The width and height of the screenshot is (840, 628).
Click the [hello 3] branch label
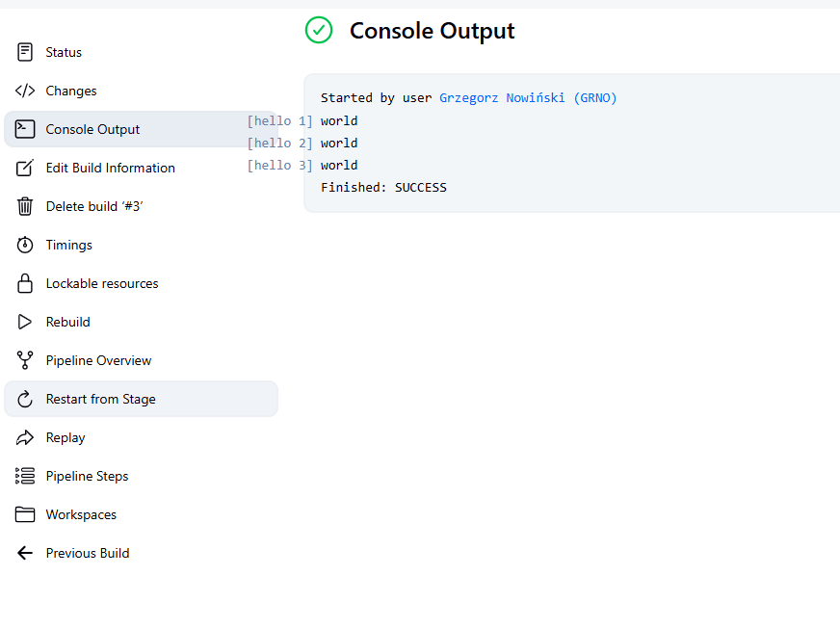pyautogui.click(x=279, y=165)
